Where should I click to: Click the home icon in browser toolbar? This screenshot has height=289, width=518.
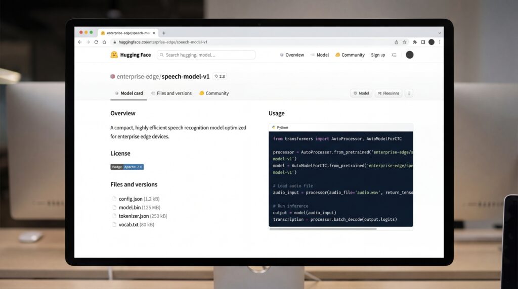pos(104,42)
